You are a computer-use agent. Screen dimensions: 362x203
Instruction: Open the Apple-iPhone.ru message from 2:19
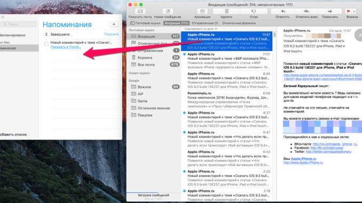point(227,195)
